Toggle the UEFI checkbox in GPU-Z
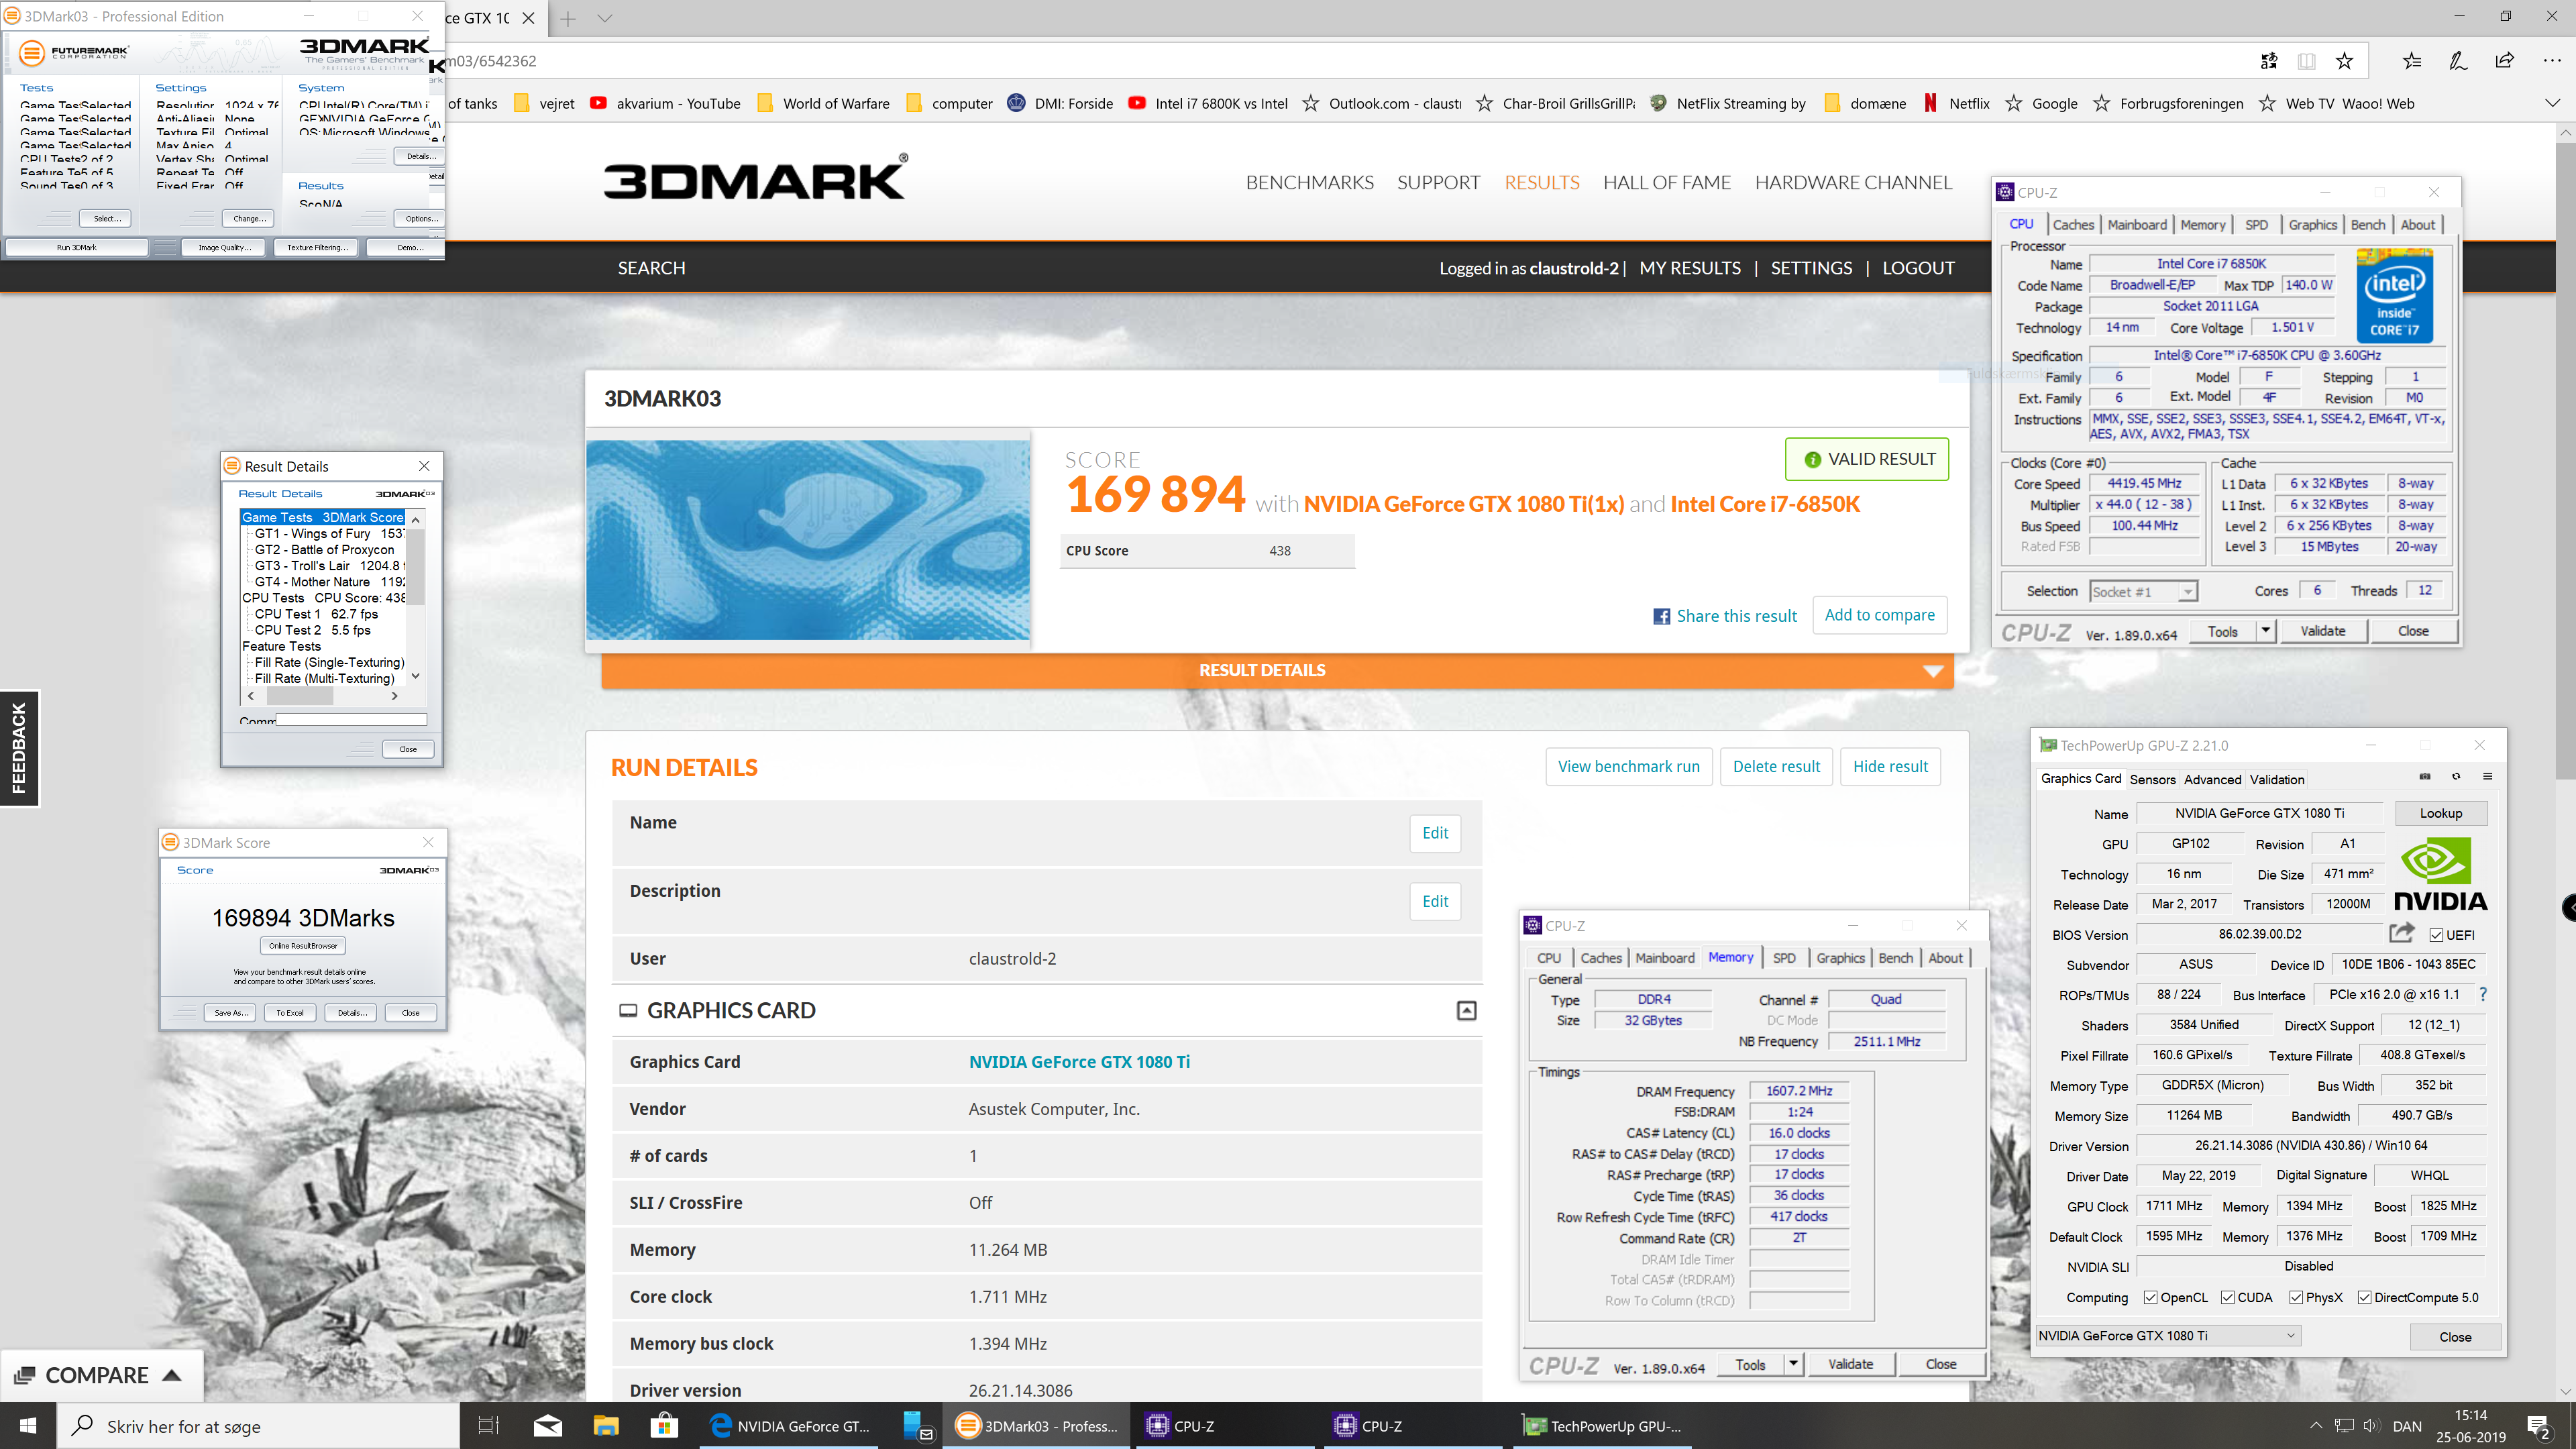The width and height of the screenshot is (2576, 1449). (2437, 935)
